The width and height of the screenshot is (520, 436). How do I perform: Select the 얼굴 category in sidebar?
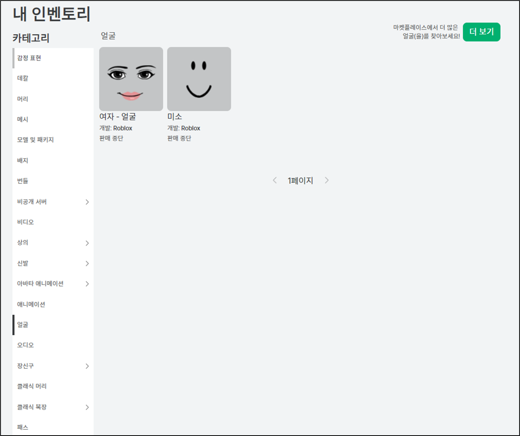click(x=53, y=325)
